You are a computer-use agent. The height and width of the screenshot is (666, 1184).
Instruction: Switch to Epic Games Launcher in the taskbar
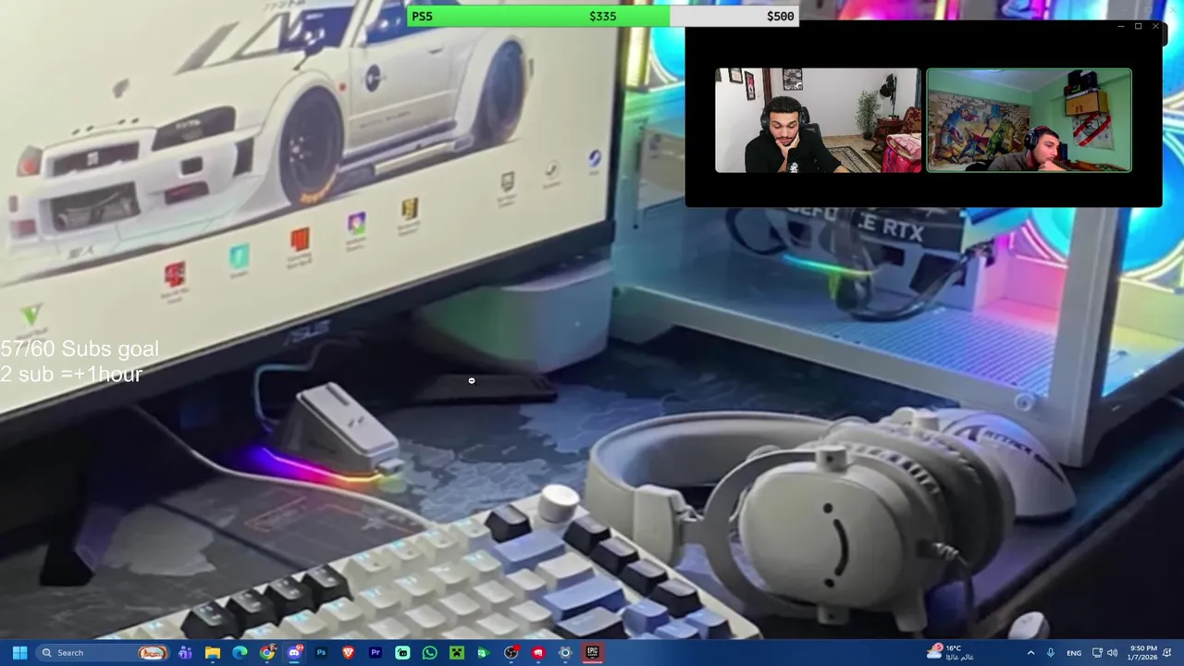(x=592, y=652)
